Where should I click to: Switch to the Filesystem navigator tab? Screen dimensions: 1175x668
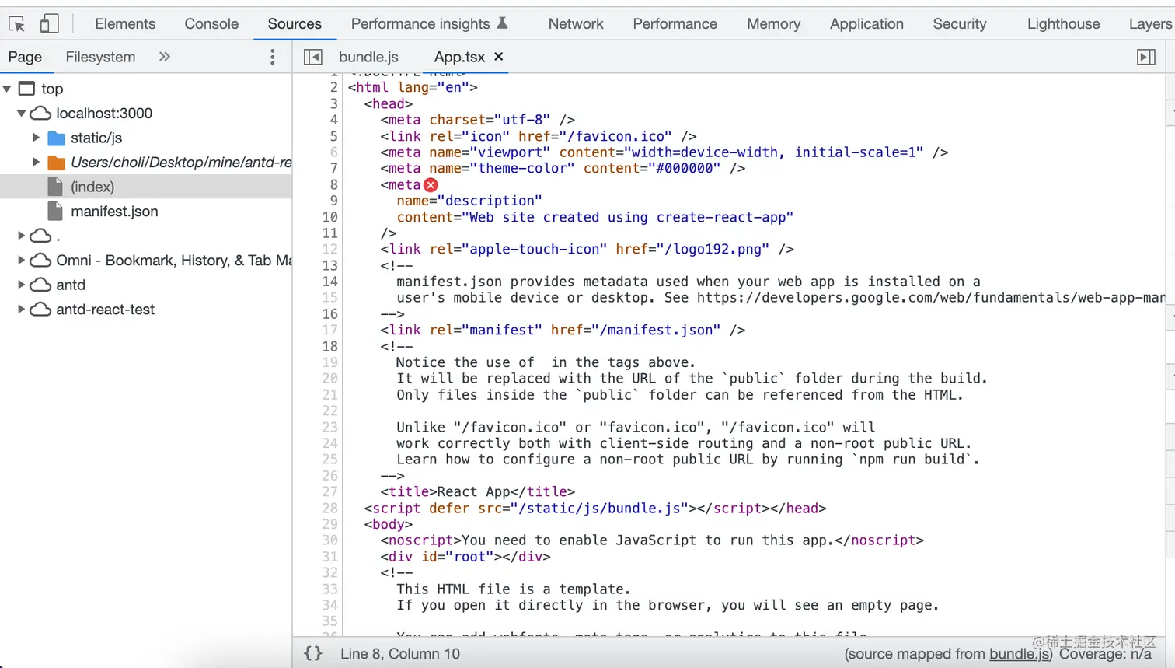click(x=100, y=57)
